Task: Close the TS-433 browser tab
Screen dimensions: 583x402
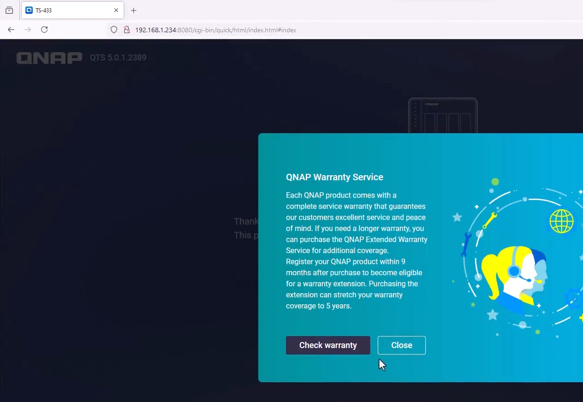Action: point(116,10)
